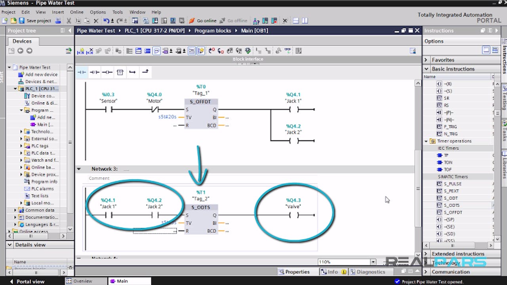Screen dimensions: 507x285
Task: Click the print icon in main toolbar
Action: click(x=58, y=21)
